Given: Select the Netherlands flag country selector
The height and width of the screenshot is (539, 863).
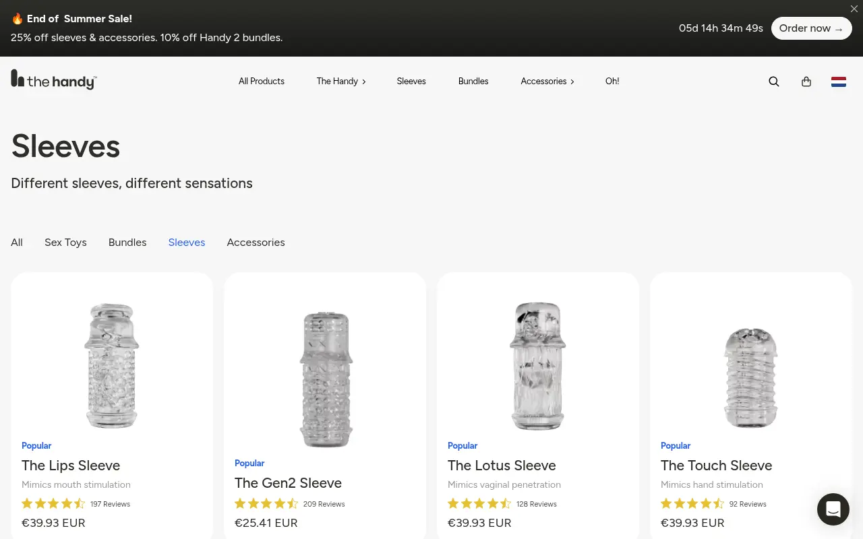Looking at the screenshot, I should pyautogui.click(x=839, y=82).
